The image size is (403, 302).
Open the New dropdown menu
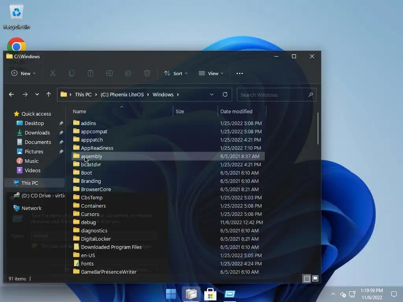click(23, 74)
